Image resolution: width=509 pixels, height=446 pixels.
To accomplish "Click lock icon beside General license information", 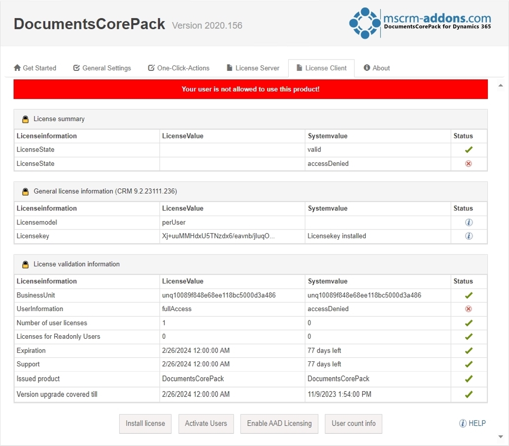I will pyautogui.click(x=25, y=191).
